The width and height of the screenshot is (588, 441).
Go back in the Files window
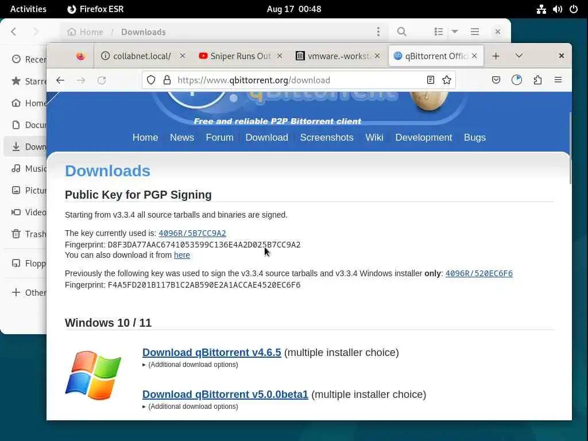point(14,32)
